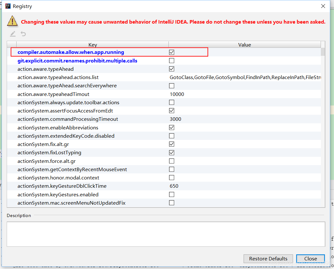Check actionSystem.always.update.toolbar.actions checkbox
The width and height of the screenshot is (334, 269).
(172, 102)
